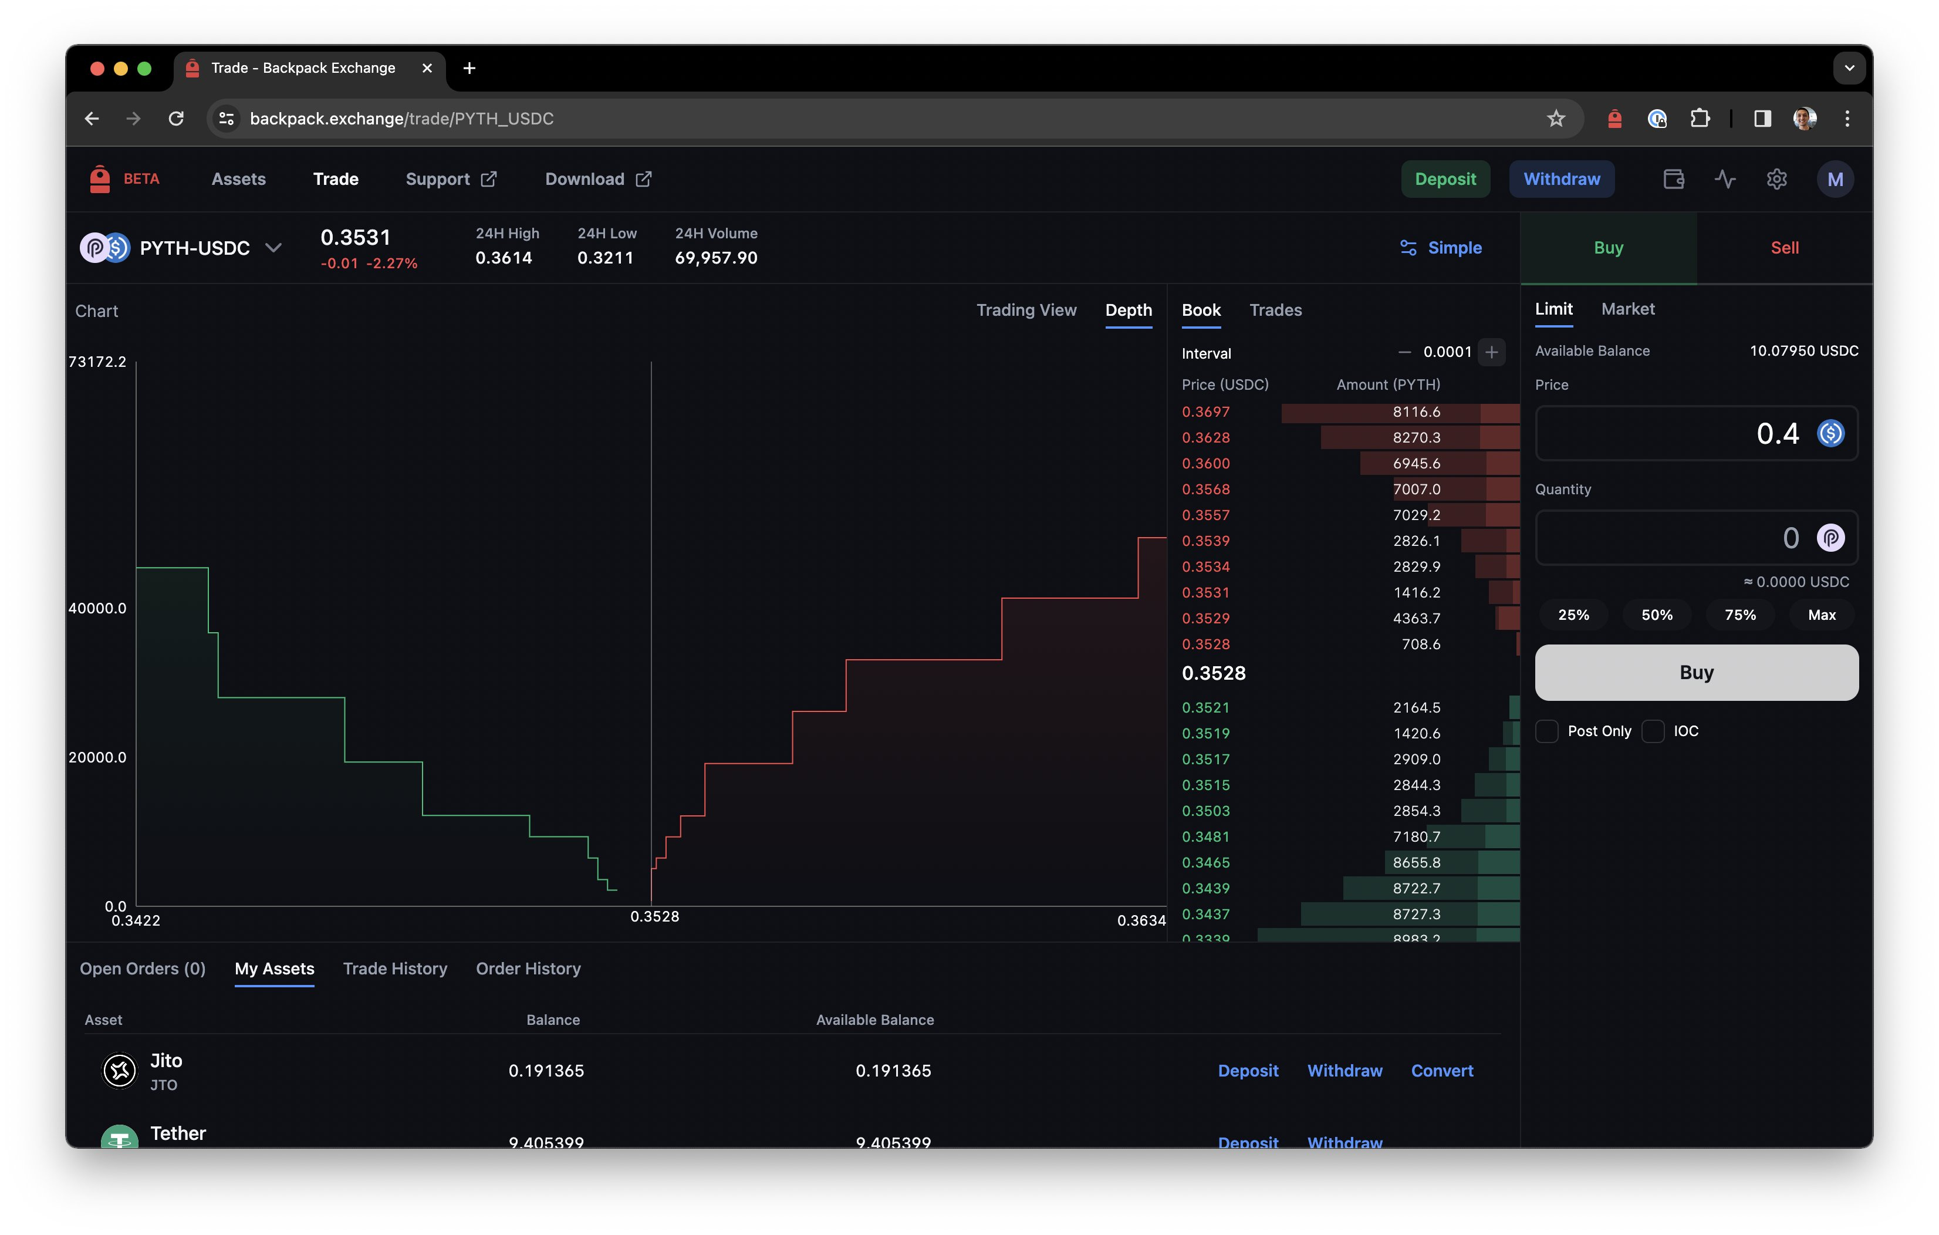
Task: Go back to the previous page
Action: coord(92,119)
